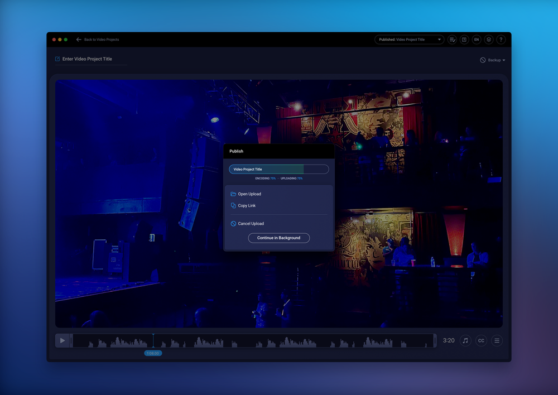This screenshot has width=558, height=395.
Task: Toggle playback with the play button
Action: point(62,340)
